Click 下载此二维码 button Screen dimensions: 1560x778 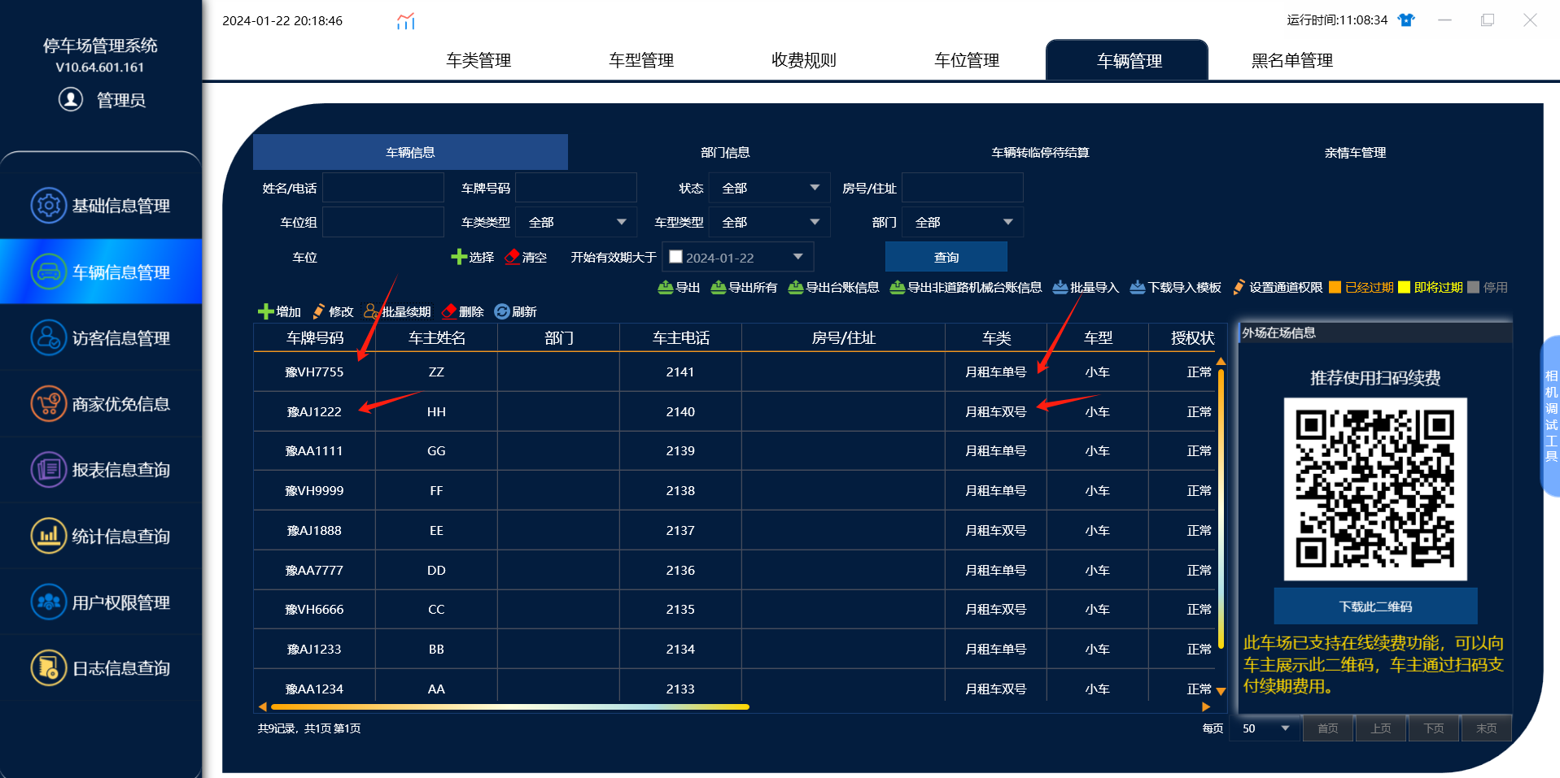(1375, 606)
